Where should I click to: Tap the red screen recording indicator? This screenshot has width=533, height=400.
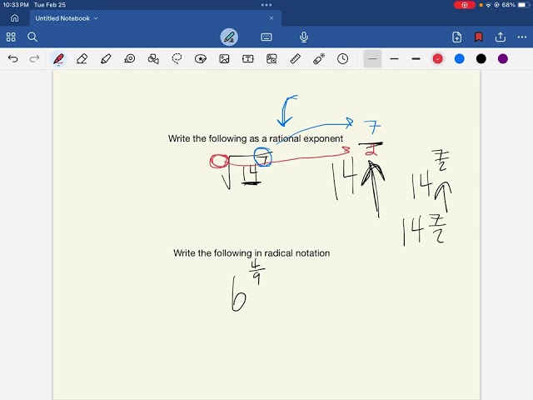465,5
